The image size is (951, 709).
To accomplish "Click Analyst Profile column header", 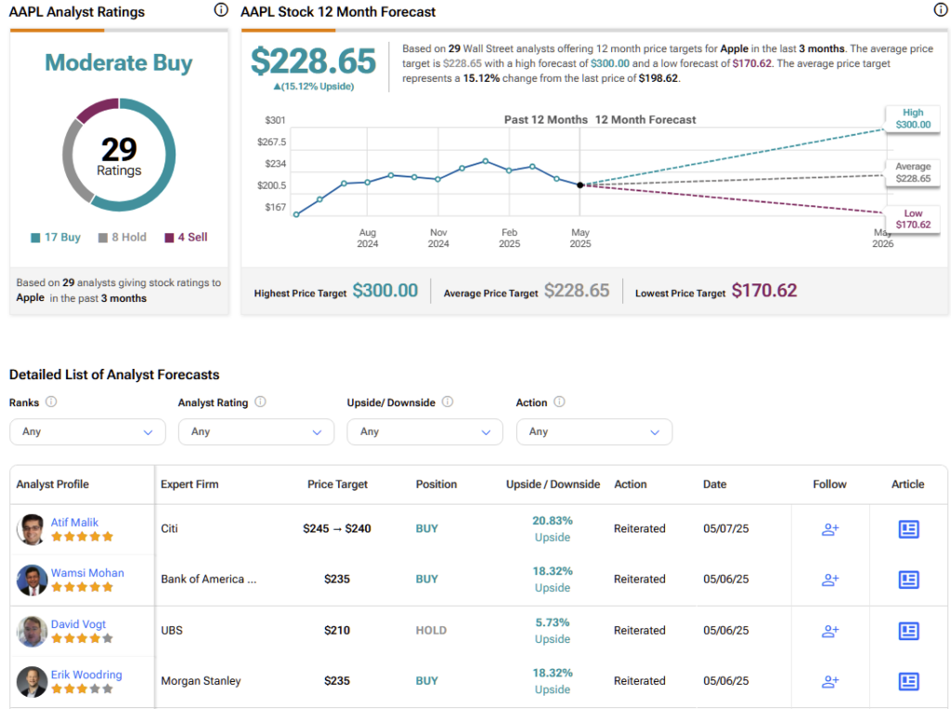I will [x=52, y=484].
